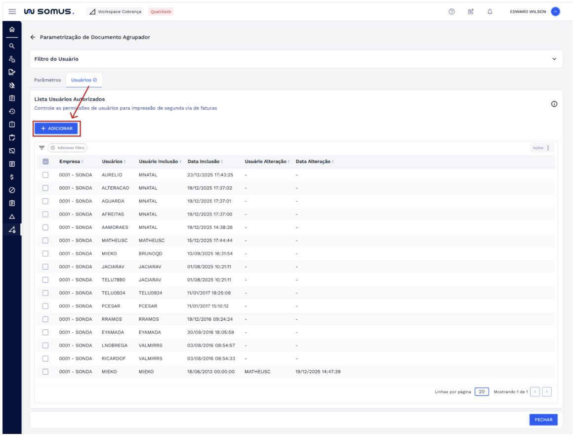Click the ADICIONAR button
The image size is (573, 436).
click(56, 129)
